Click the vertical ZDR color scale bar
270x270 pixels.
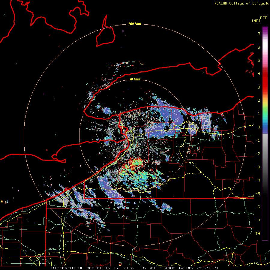coord(265,133)
